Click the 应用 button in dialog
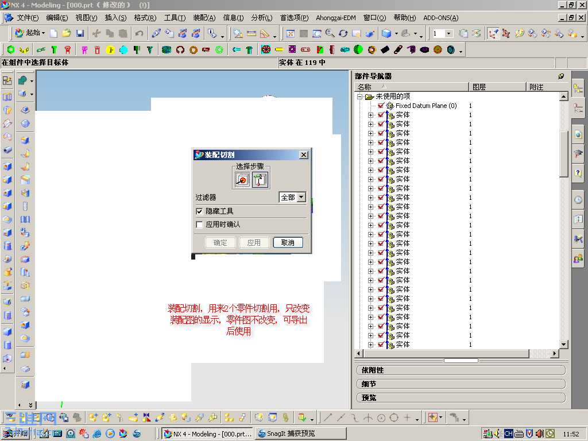The image size is (588, 441). 254,243
